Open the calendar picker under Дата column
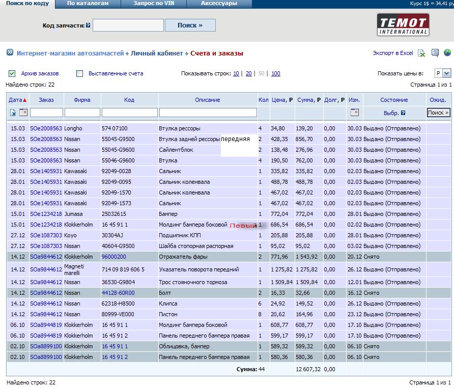This screenshot has width=454, height=388. [x=23, y=112]
